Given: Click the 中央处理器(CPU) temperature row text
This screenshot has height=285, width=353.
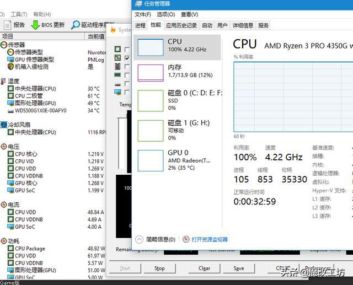Looking at the screenshot, I should [x=35, y=89].
